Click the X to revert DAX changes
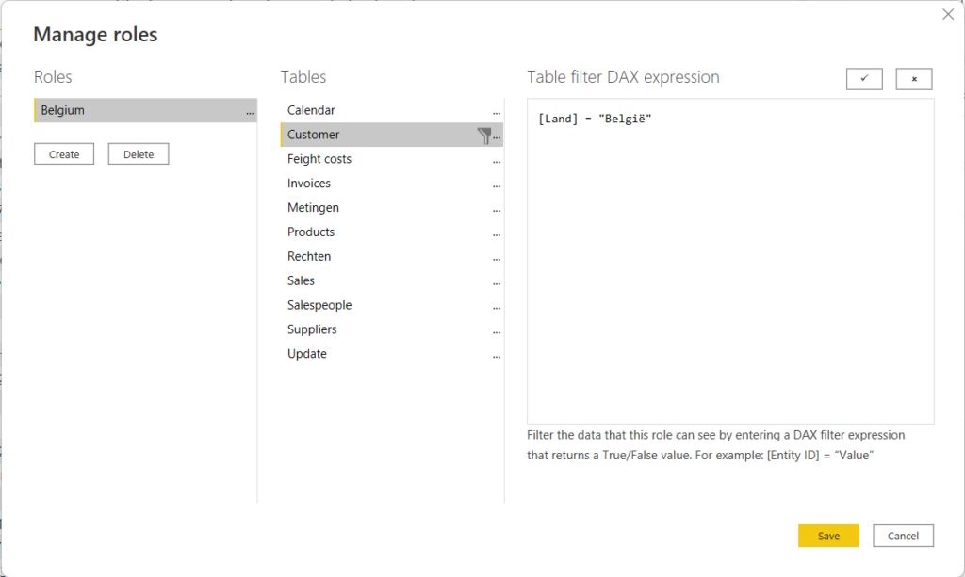 pos(913,79)
